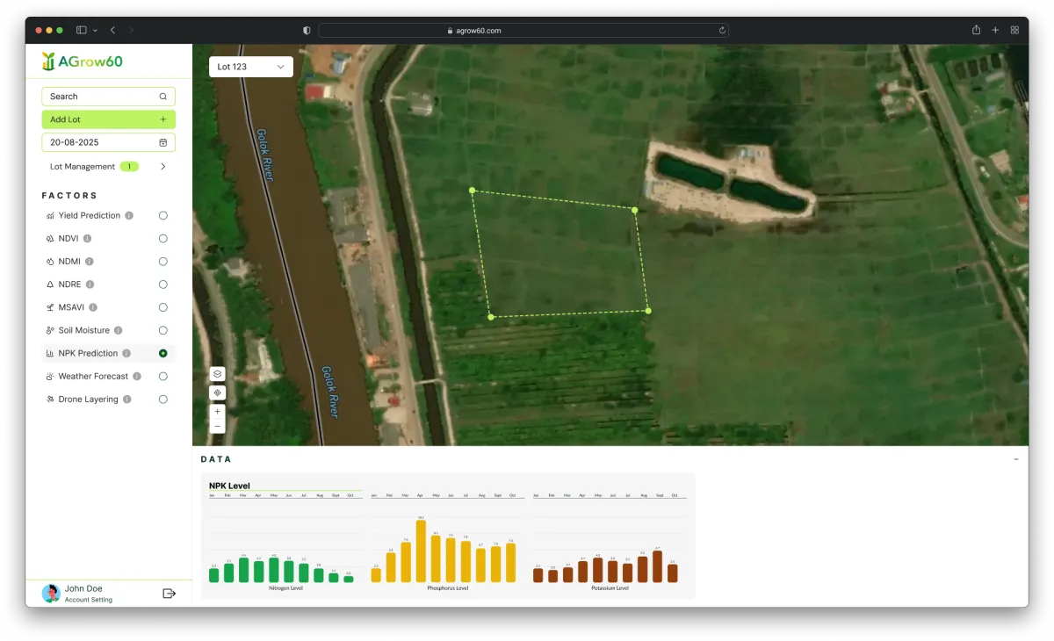The height and width of the screenshot is (641, 1054).
Task: Click the NPK Level chart title
Action: click(x=229, y=486)
